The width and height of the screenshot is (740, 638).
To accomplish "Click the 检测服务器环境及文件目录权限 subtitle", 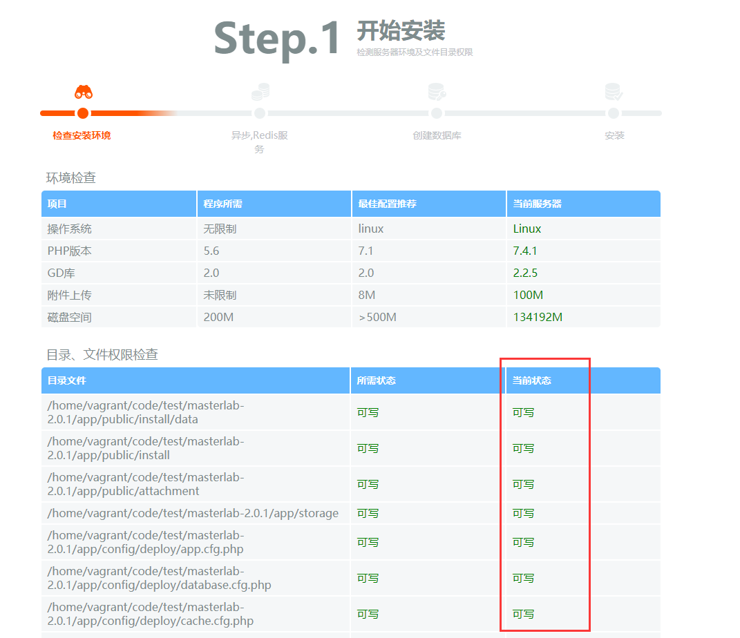I will click(x=415, y=52).
